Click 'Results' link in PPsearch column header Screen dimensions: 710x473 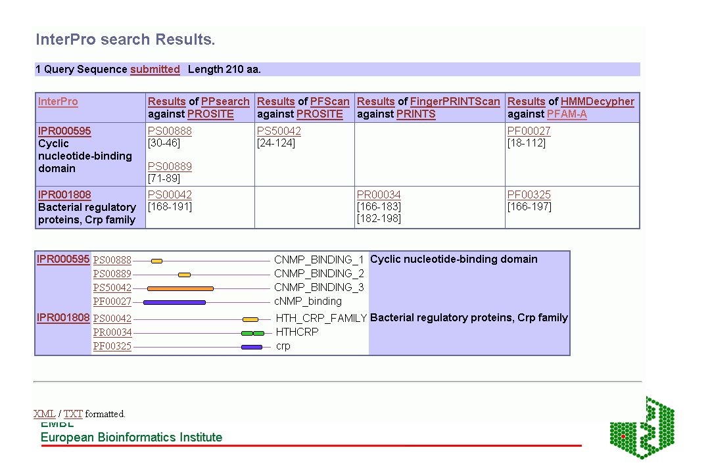166,101
